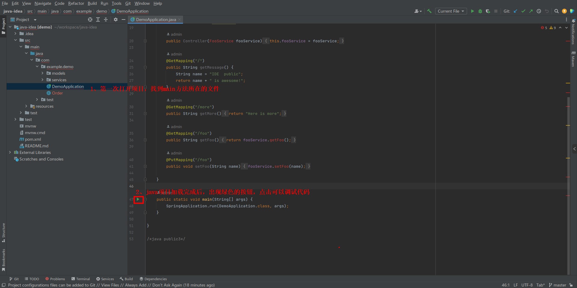Open Structure side tool window
Screen dimensions: 577x288
(4, 232)
